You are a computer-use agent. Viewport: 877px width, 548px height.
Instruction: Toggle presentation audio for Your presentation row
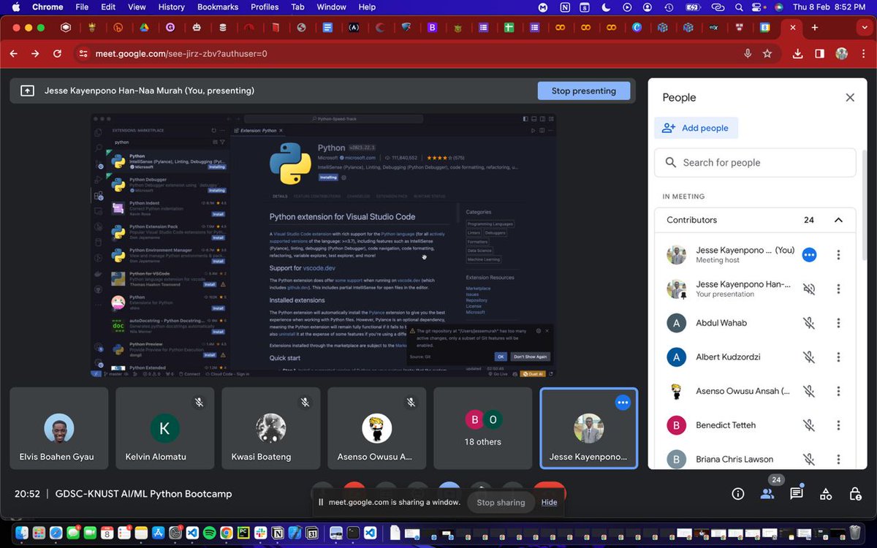click(x=809, y=289)
